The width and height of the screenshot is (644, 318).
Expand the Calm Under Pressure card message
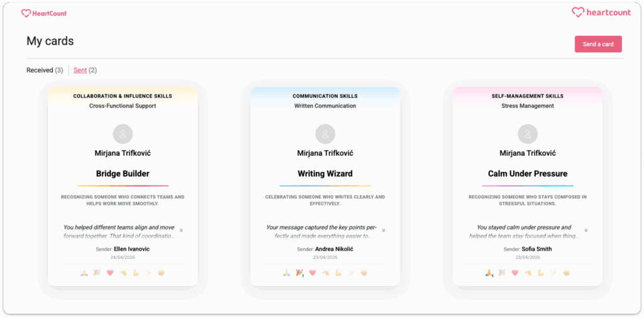pyautogui.click(x=586, y=230)
